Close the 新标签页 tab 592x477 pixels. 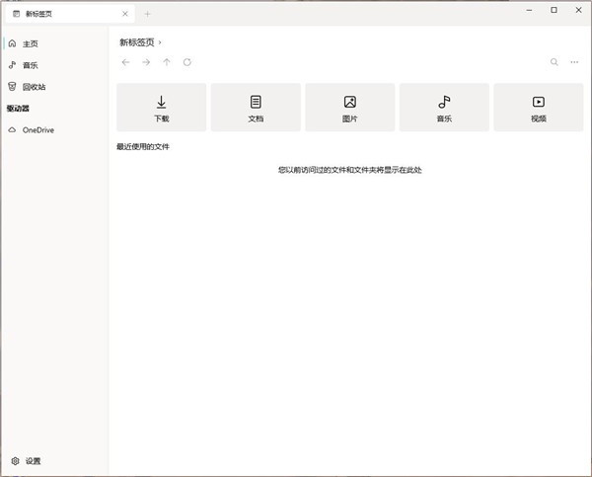pyautogui.click(x=125, y=14)
